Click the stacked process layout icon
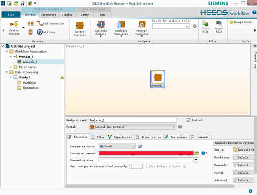The image size is (257, 195). 30,32
